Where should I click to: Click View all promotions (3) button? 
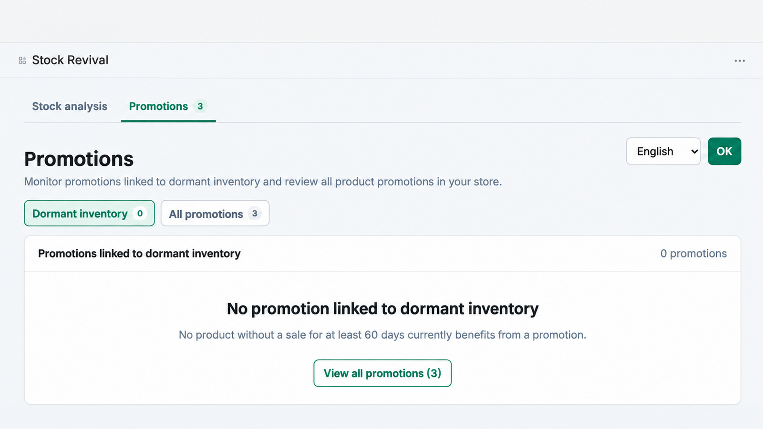click(x=382, y=373)
